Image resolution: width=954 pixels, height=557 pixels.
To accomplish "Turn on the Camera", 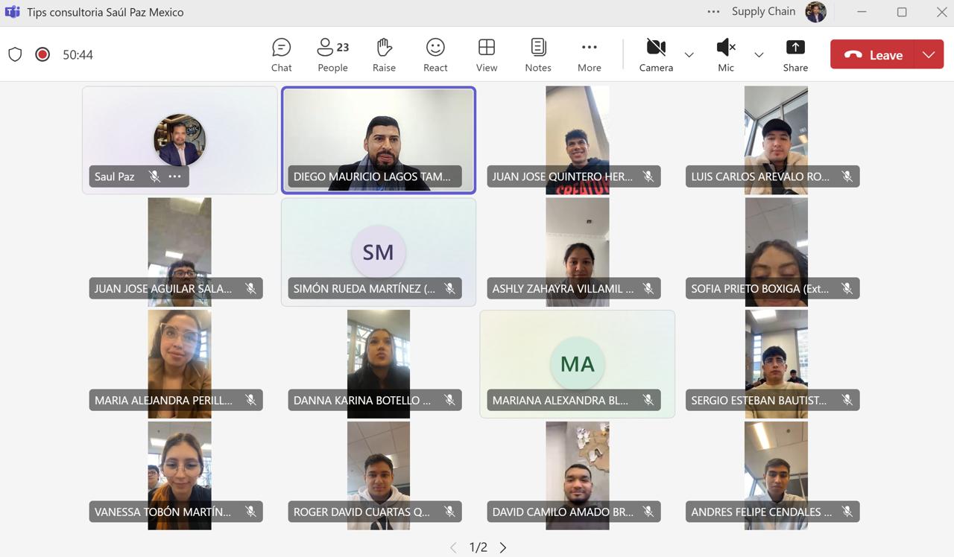I will (656, 55).
